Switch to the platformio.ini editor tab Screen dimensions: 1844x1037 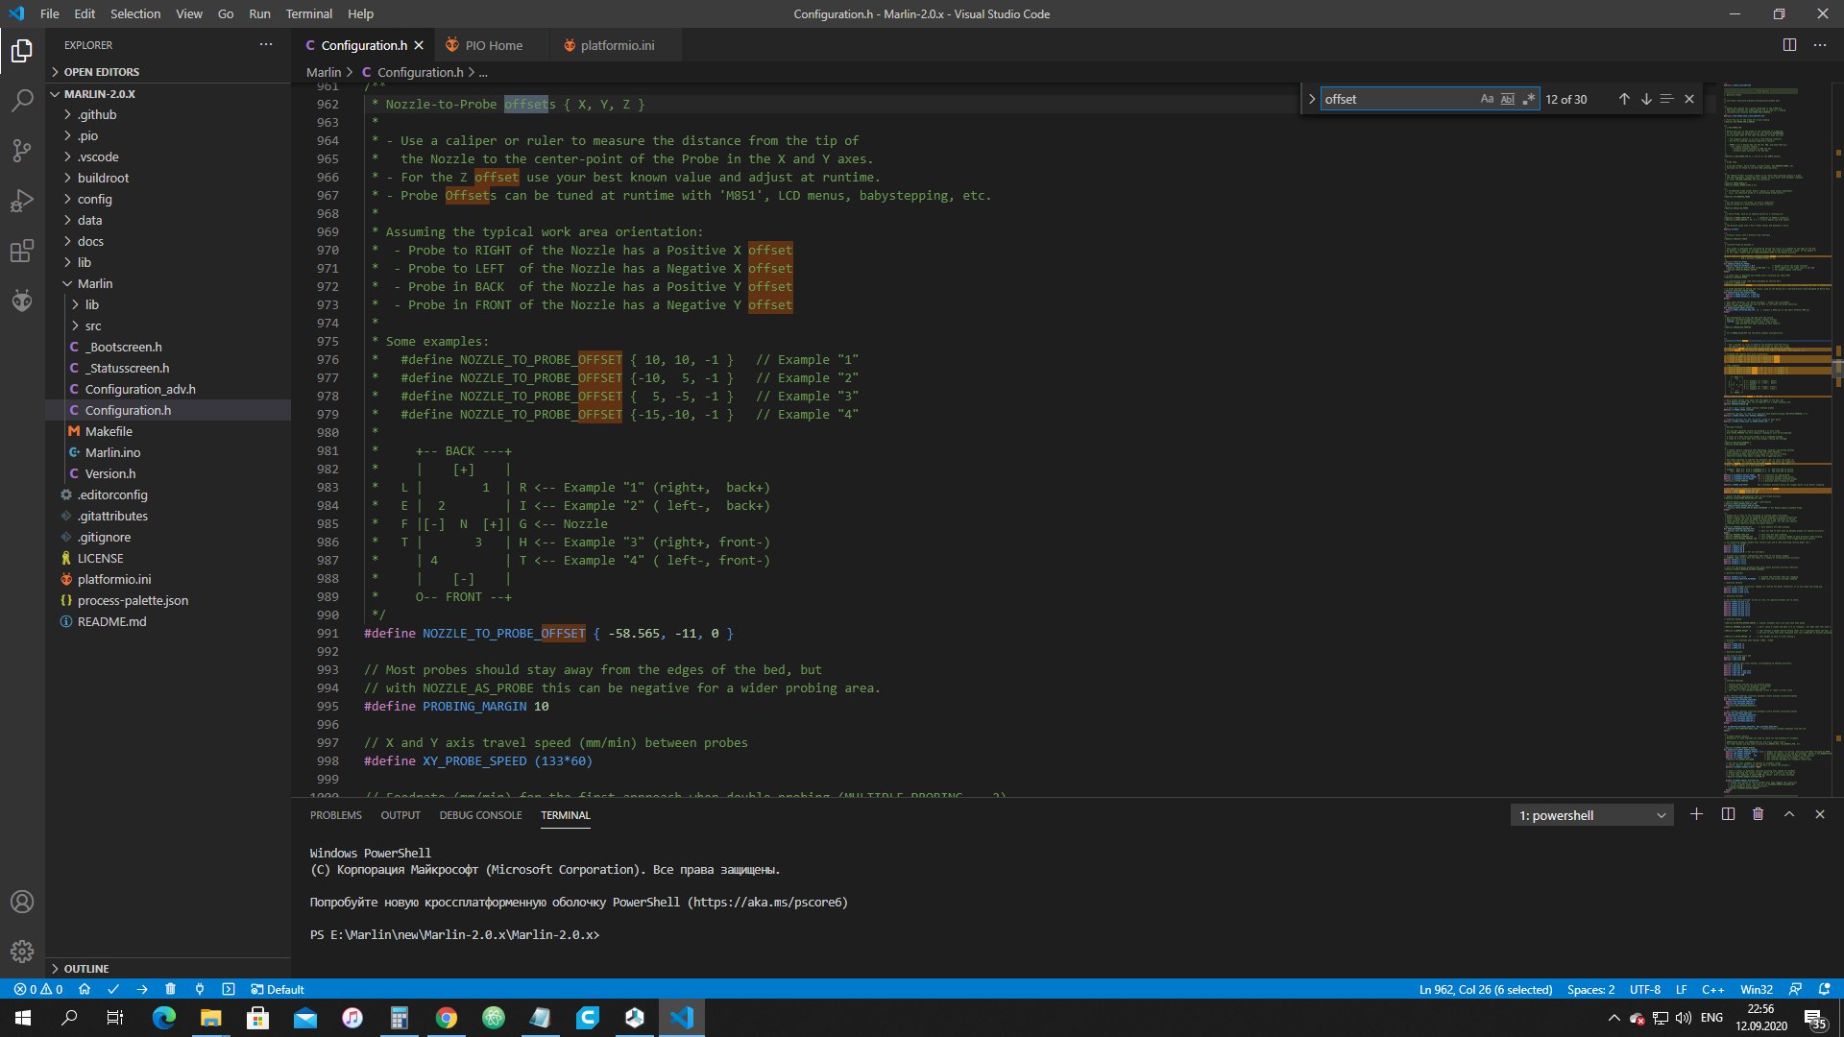(x=617, y=45)
